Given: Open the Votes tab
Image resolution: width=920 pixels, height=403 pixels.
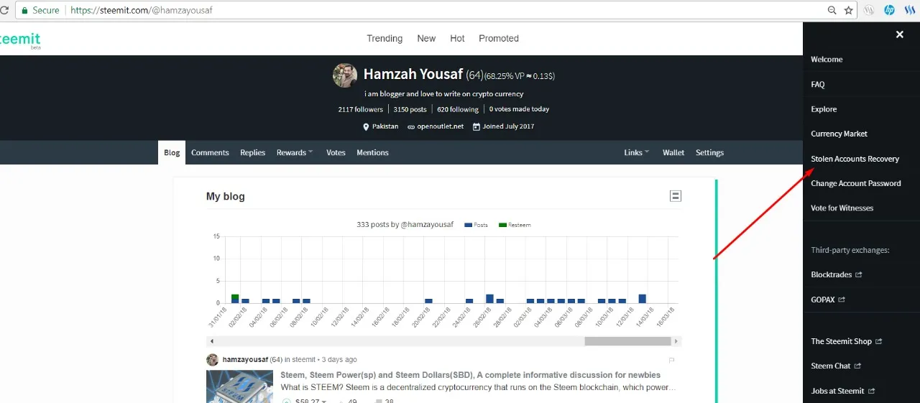Looking at the screenshot, I should [336, 152].
